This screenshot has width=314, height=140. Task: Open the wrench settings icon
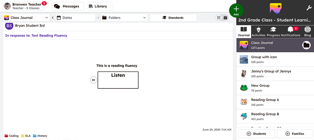[308, 8]
